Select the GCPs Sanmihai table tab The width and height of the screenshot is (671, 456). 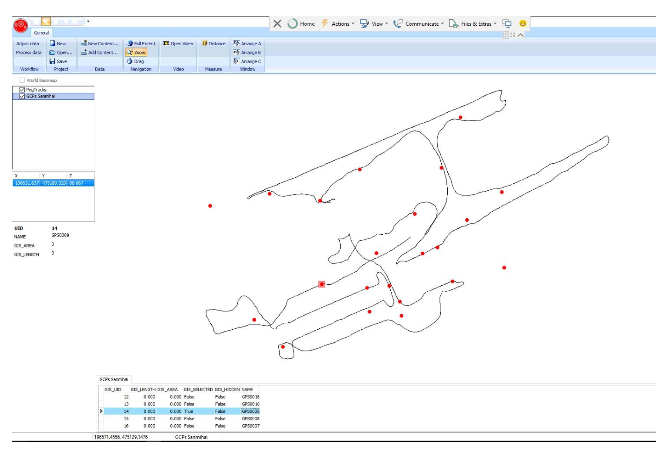pyautogui.click(x=114, y=379)
